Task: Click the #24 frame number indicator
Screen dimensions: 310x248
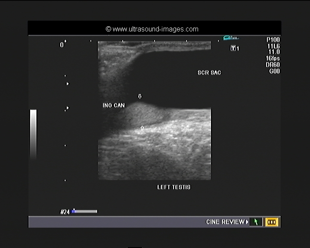Action: coord(65,211)
